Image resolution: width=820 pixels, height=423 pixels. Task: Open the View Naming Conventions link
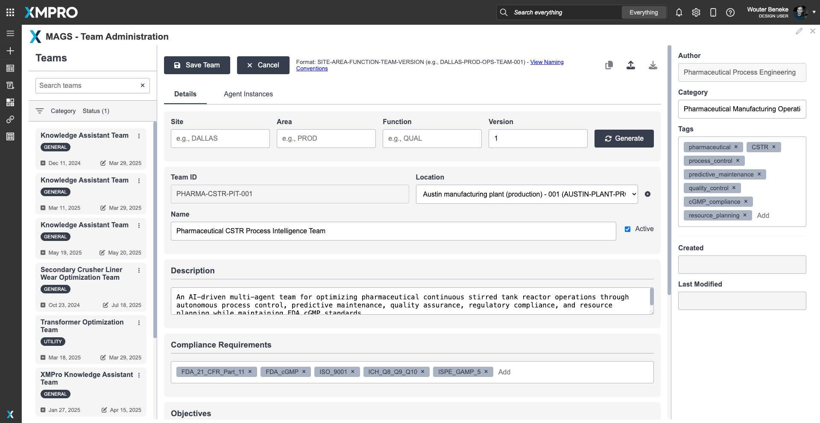547,62
